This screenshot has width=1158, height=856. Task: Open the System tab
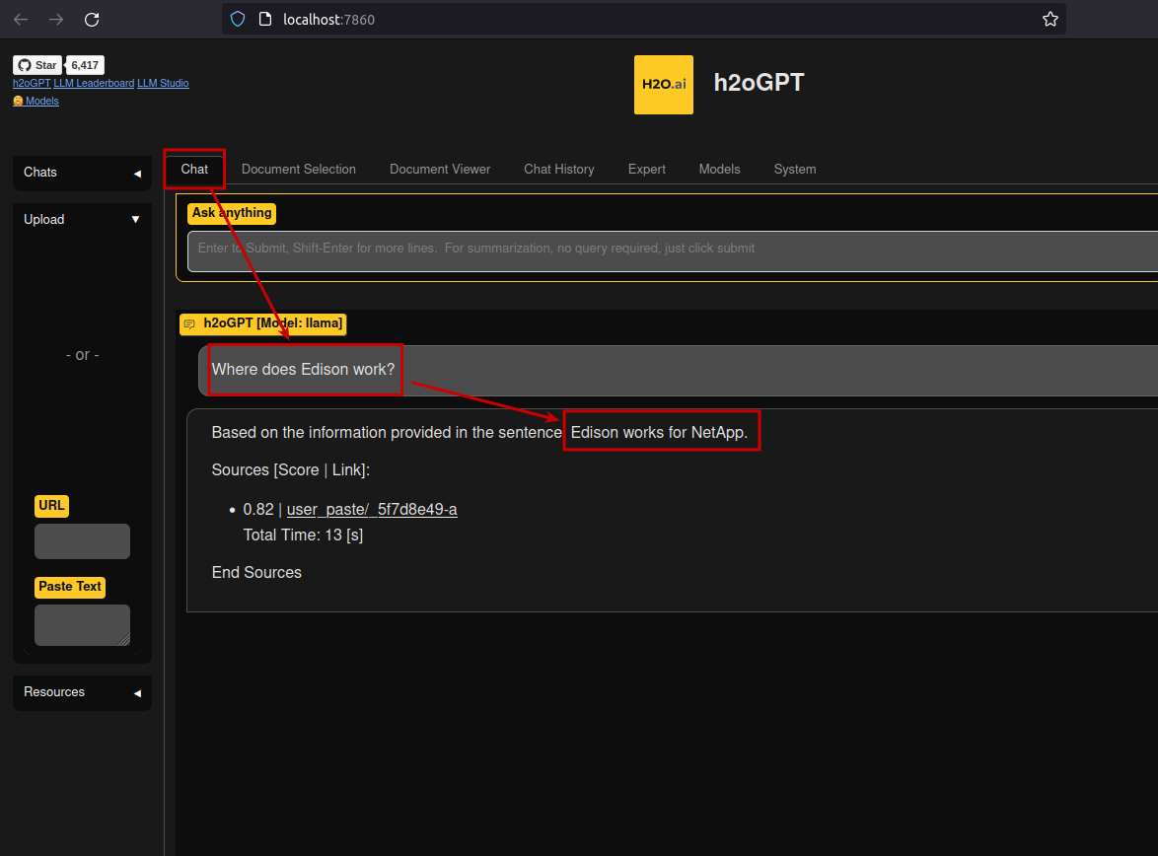pyautogui.click(x=795, y=170)
